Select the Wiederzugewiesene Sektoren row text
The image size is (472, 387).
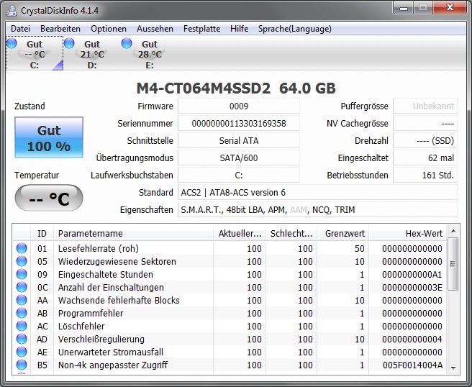tap(117, 262)
